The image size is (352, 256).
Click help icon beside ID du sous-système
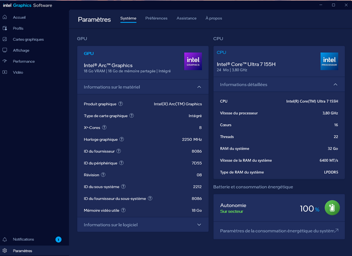[x=123, y=186]
